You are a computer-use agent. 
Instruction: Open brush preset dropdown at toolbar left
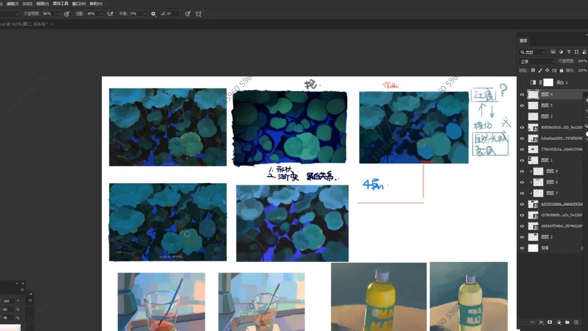tap(17, 14)
